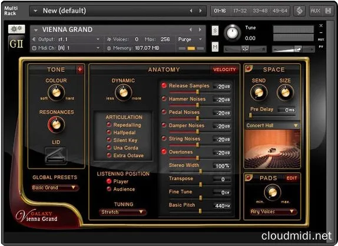Toggle Release Samples on or off
The height and width of the screenshot is (246, 338).
tap(164, 86)
